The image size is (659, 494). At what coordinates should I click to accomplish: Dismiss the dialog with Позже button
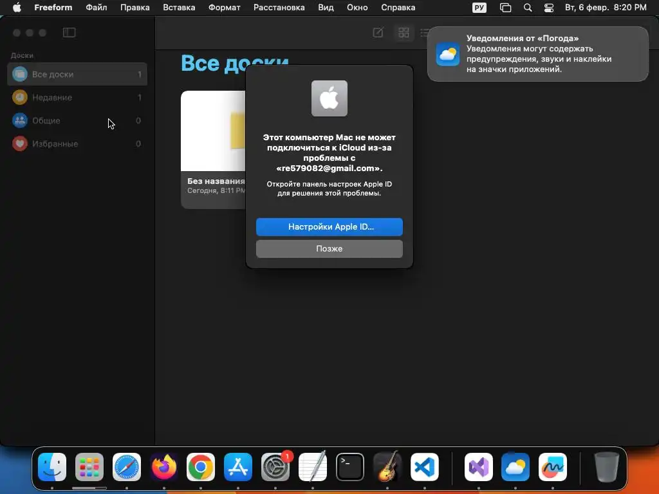[x=329, y=249]
